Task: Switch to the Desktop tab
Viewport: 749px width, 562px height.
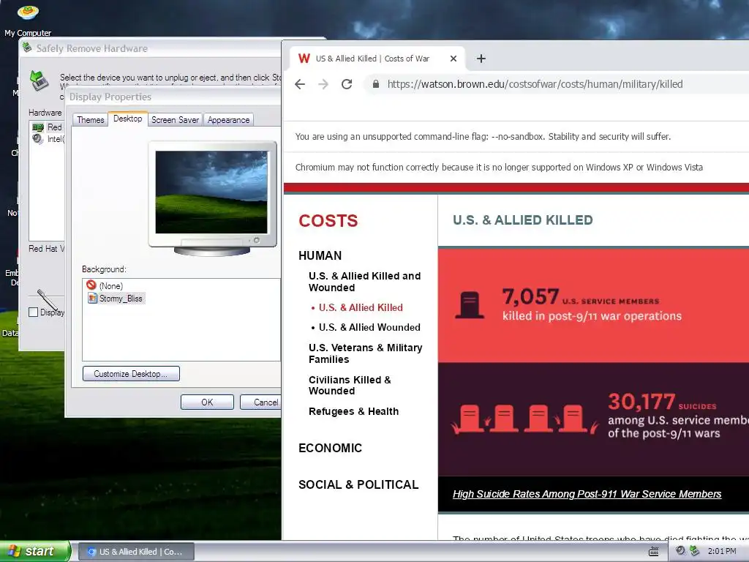Action: pyautogui.click(x=127, y=119)
